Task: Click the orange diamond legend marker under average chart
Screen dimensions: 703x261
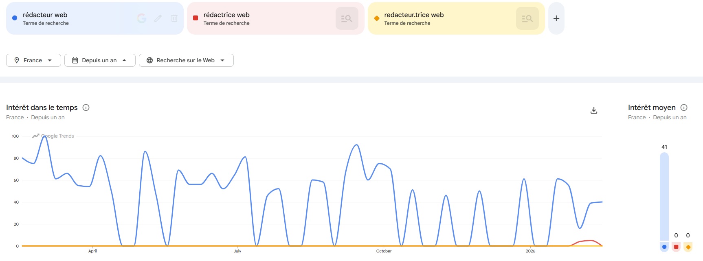Action: point(688,247)
